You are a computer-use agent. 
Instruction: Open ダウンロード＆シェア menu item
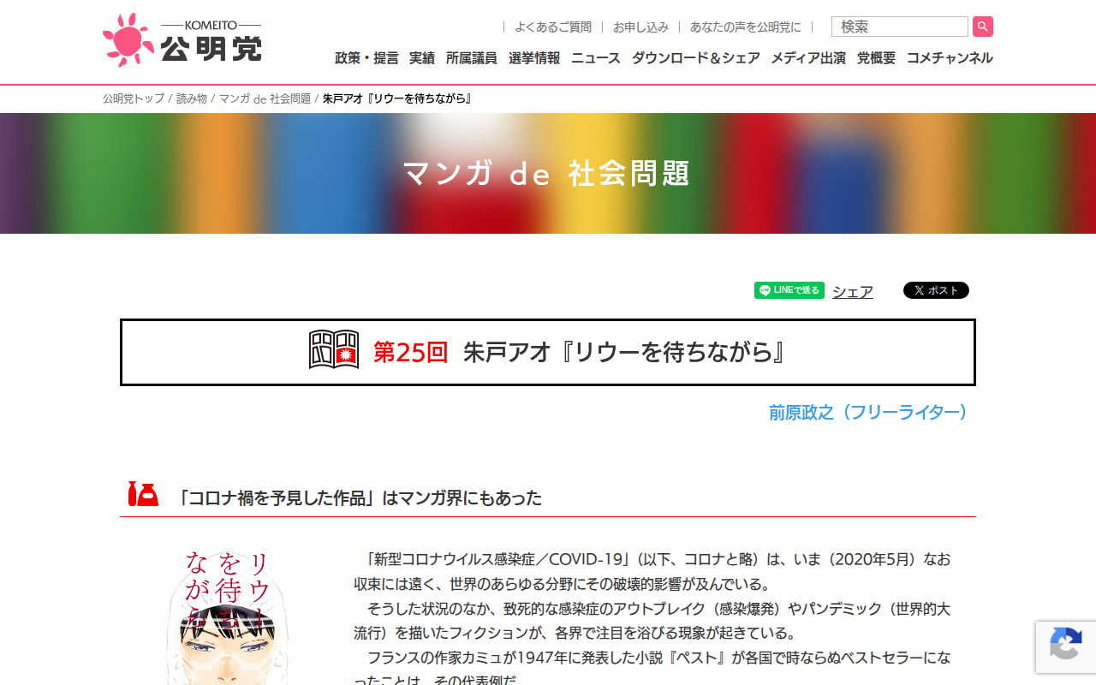[x=696, y=58]
